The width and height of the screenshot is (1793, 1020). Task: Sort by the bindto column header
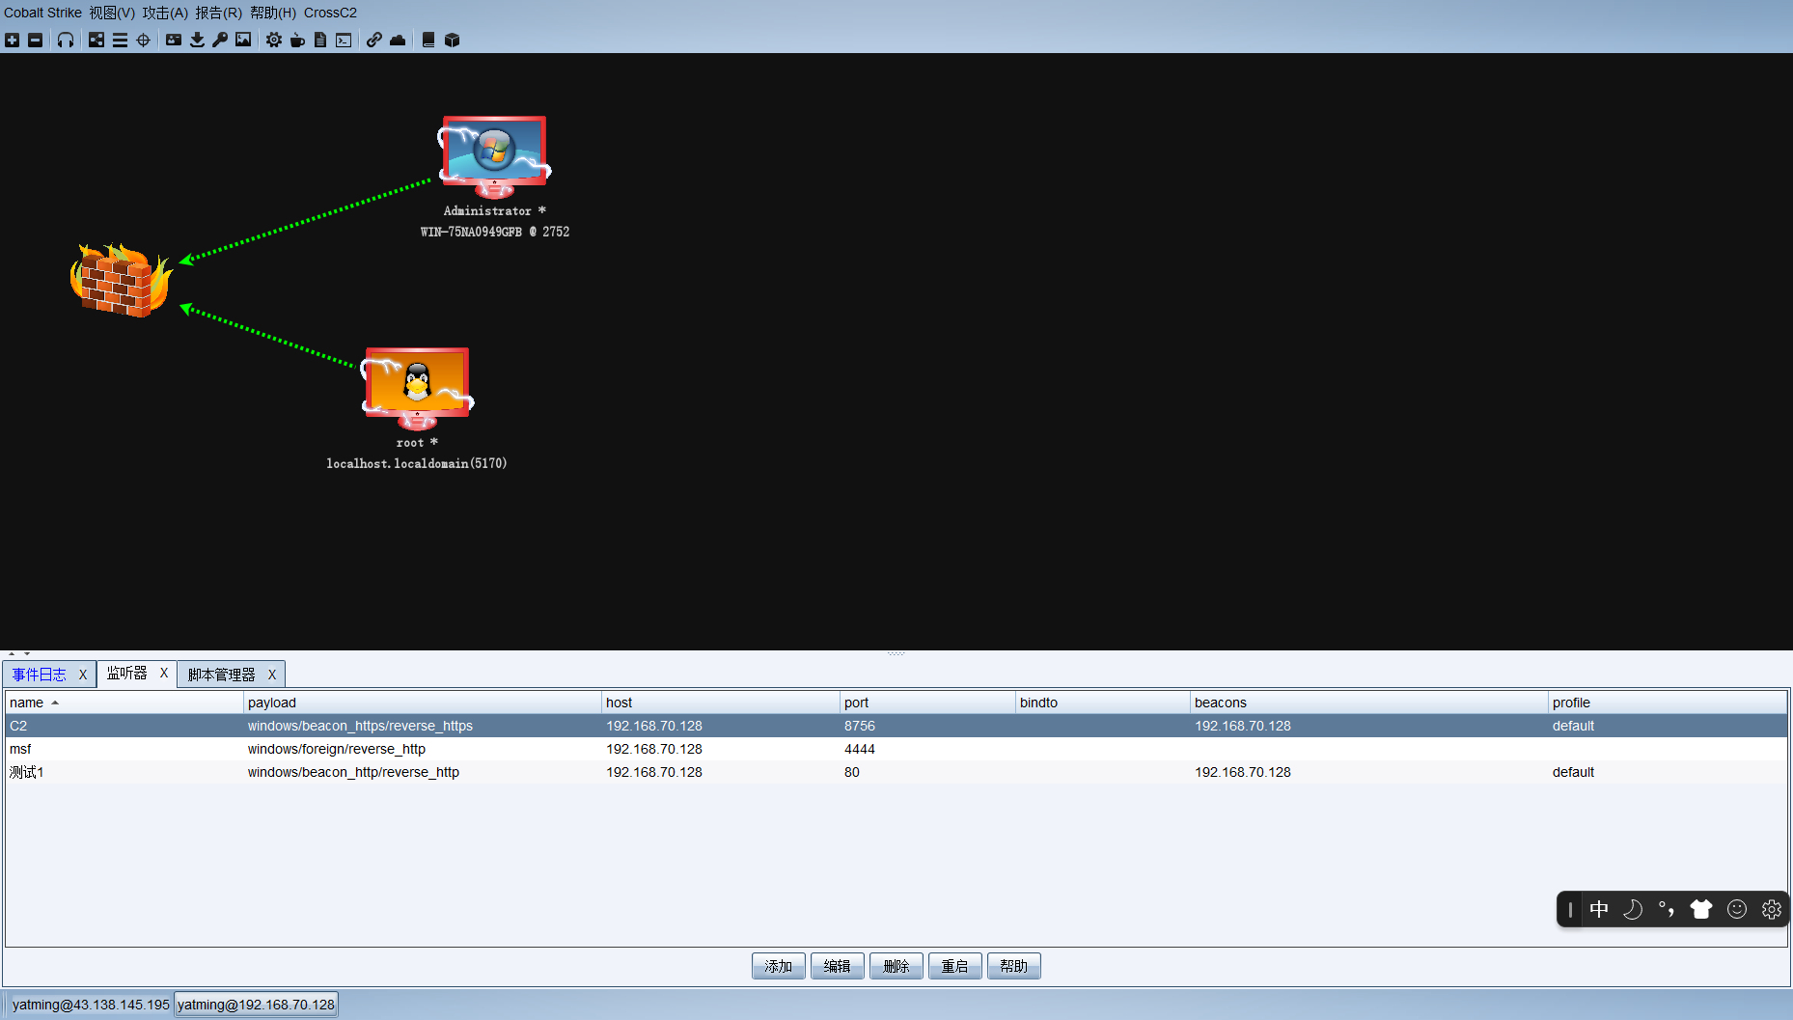(1103, 703)
